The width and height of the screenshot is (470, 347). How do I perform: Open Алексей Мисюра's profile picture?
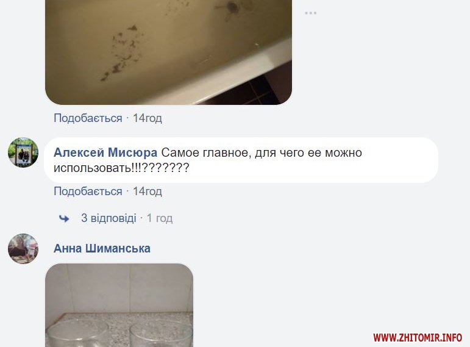[23, 152]
